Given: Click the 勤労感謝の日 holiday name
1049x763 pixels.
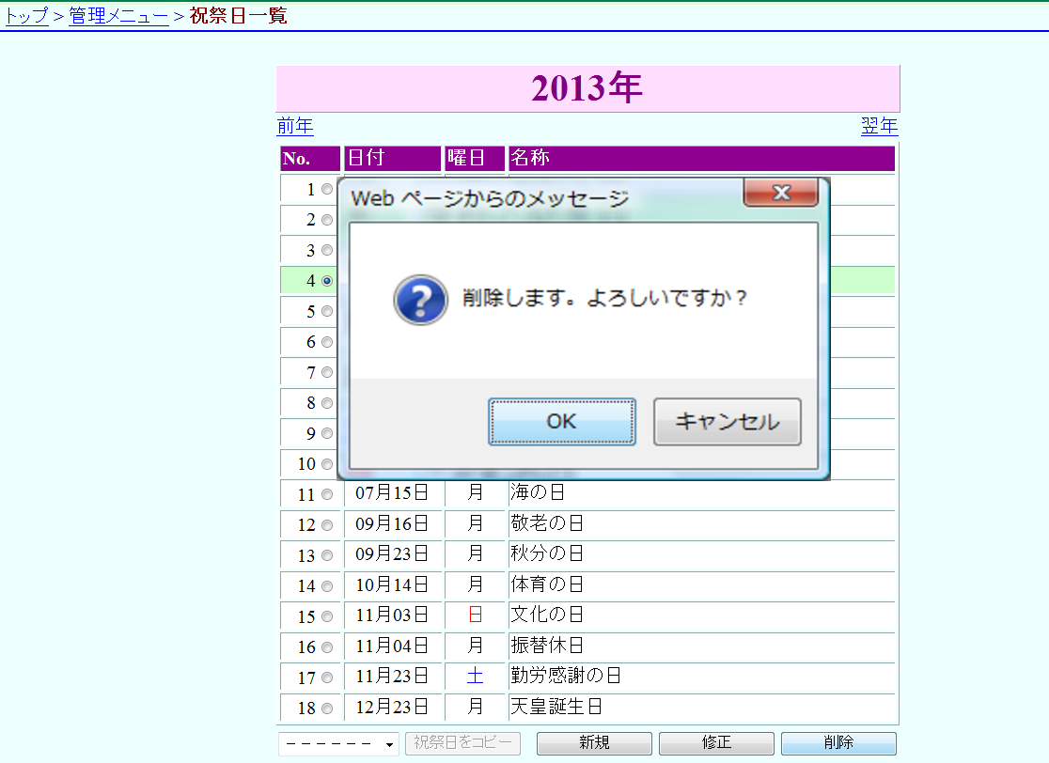Looking at the screenshot, I should (x=565, y=676).
